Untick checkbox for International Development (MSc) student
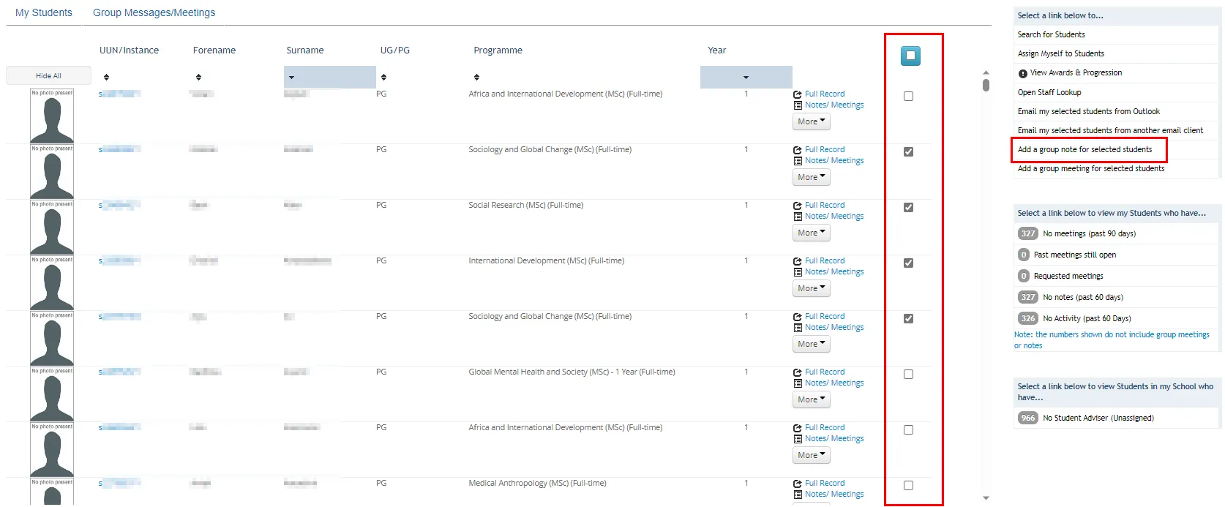Image resolution: width=1225 pixels, height=507 pixels. (x=908, y=263)
